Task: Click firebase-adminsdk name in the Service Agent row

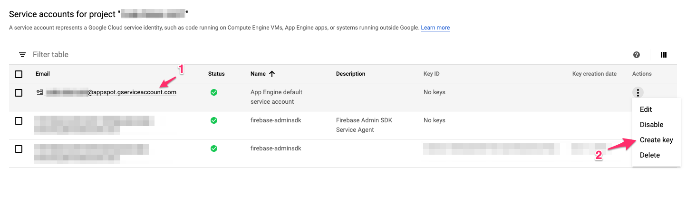Action: point(276,120)
